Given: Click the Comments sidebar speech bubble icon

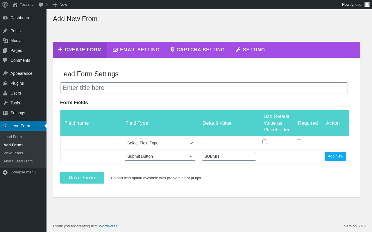Looking at the screenshot, I should pos(5,60).
